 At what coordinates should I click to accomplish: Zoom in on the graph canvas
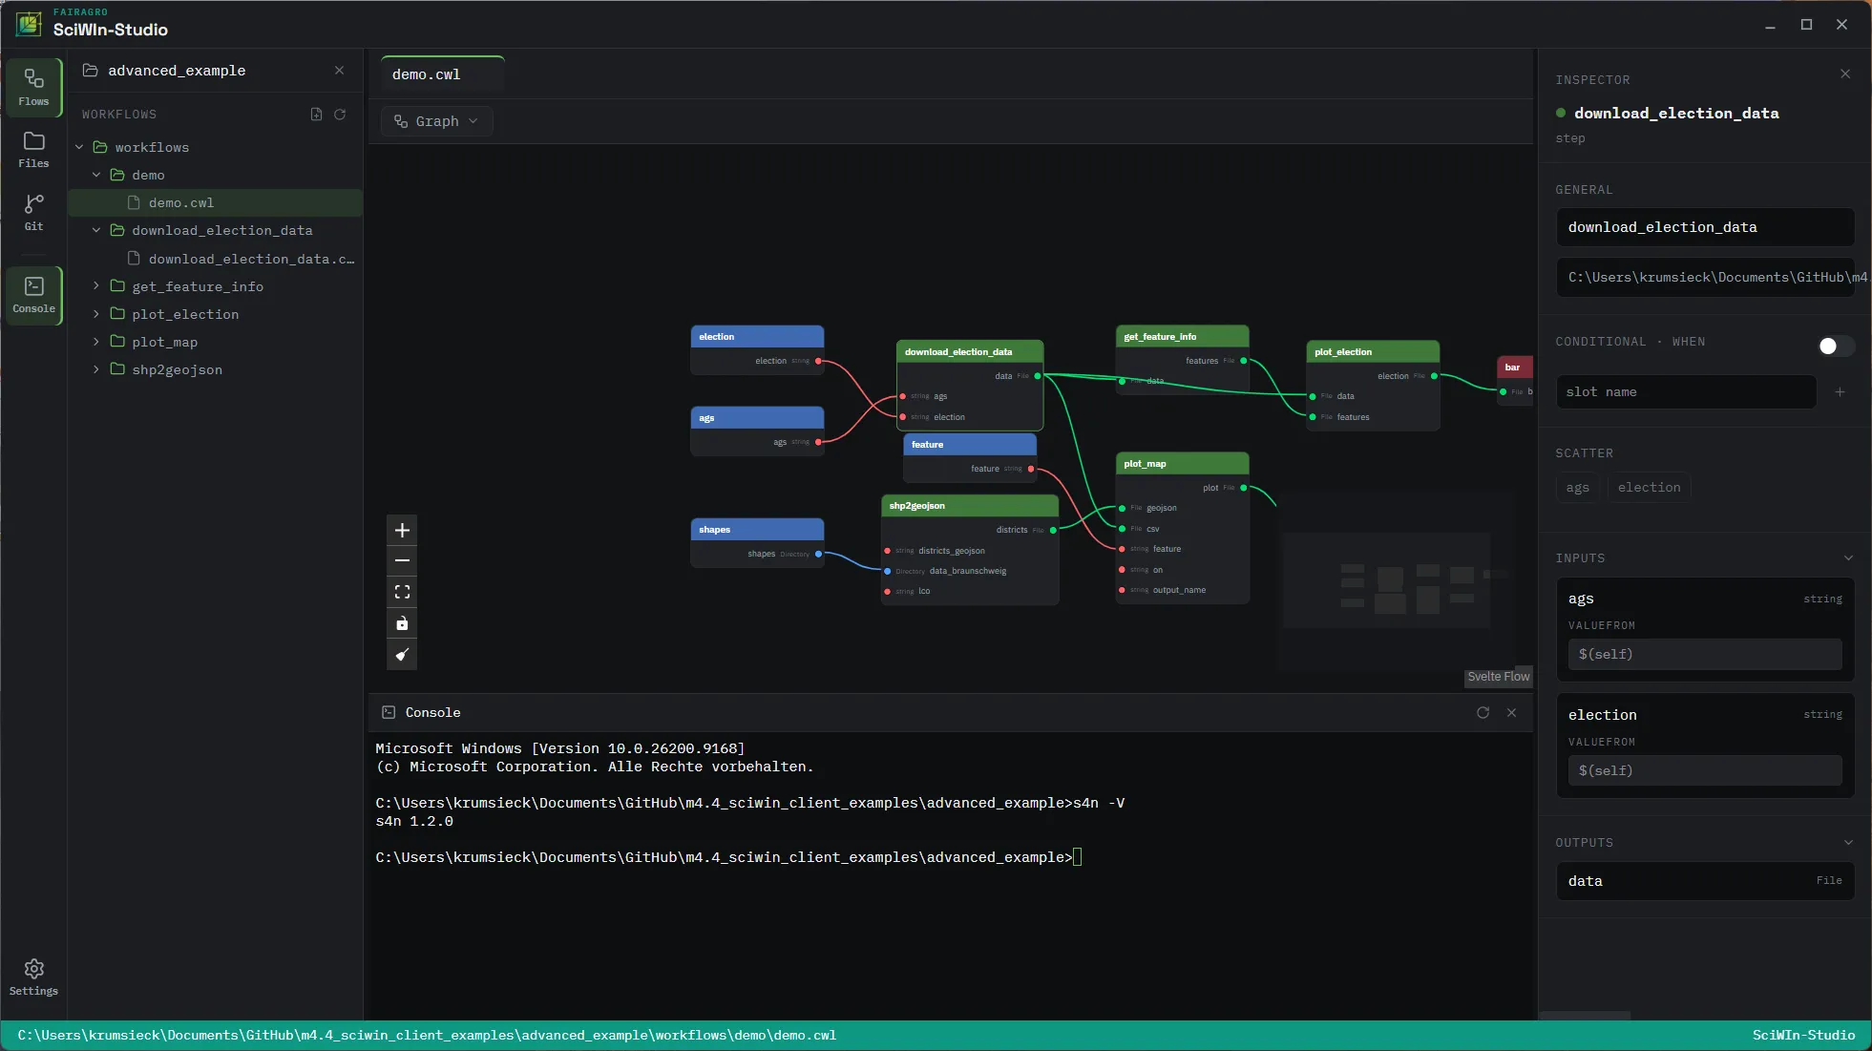tap(402, 530)
